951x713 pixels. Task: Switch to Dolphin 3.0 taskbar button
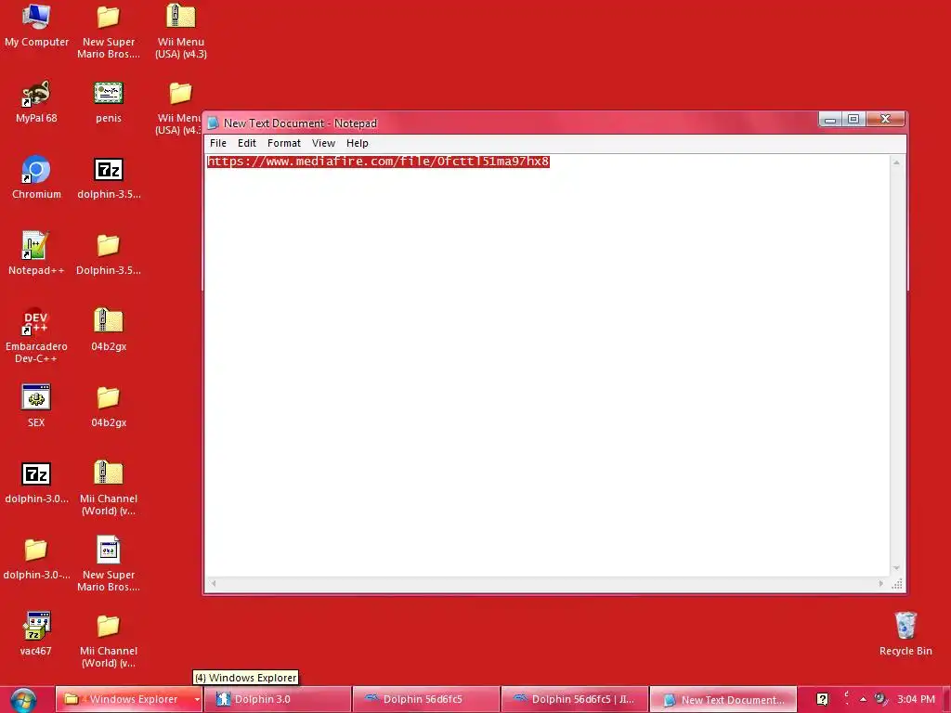pos(278,699)
